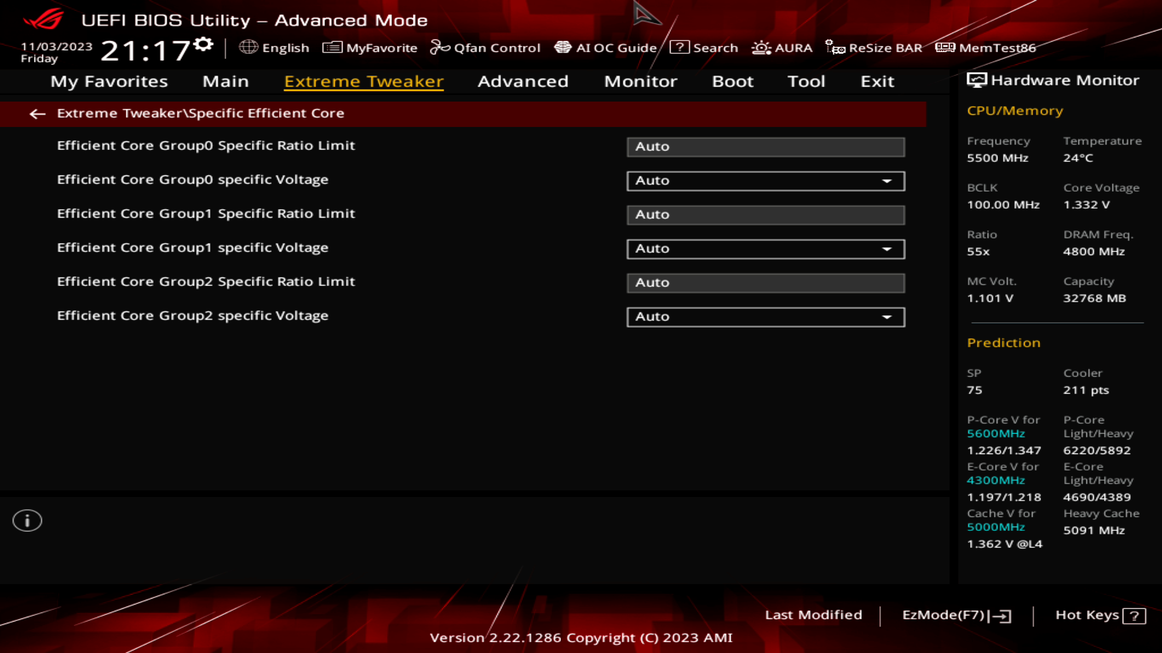This screenshot has height=653, width=1162.
Task: Open the English language selector icon
Action: point(248,48)
